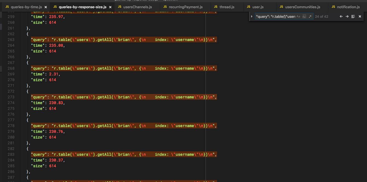Go to previous find match
The width and height of the screenshot is (367, 182).
tap(341, 16)
